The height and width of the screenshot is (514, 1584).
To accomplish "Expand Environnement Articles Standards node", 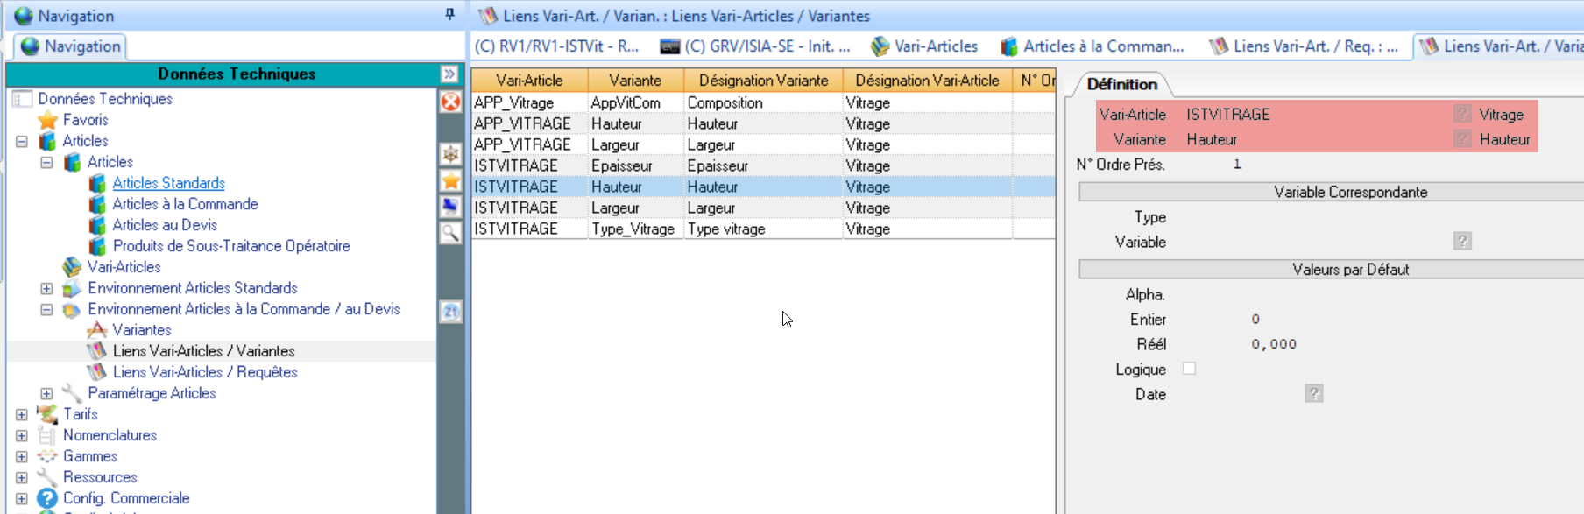I will [46, 288].
